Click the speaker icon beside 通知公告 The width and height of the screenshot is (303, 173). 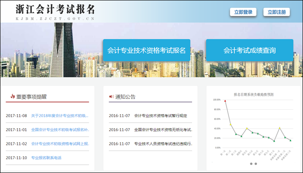click(111, 96)
